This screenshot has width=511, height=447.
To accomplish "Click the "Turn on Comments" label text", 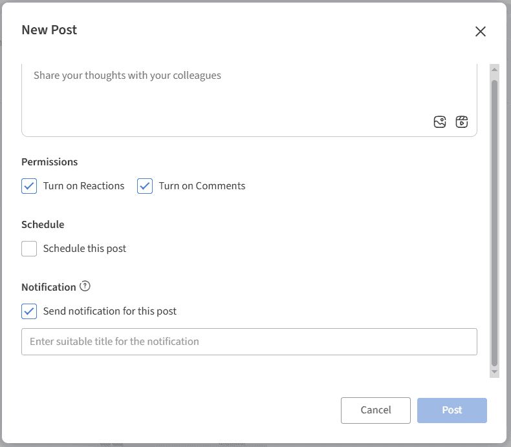I will click(x=202, y=186).
